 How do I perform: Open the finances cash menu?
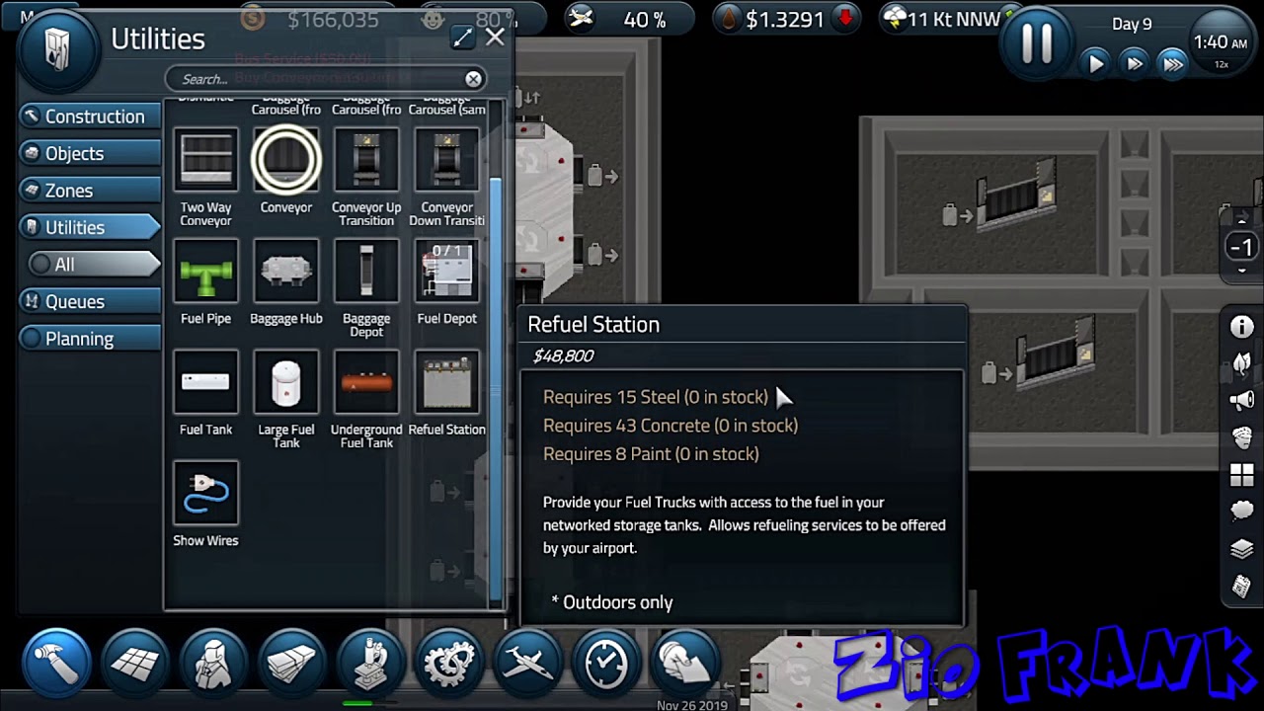coord(291,662)
